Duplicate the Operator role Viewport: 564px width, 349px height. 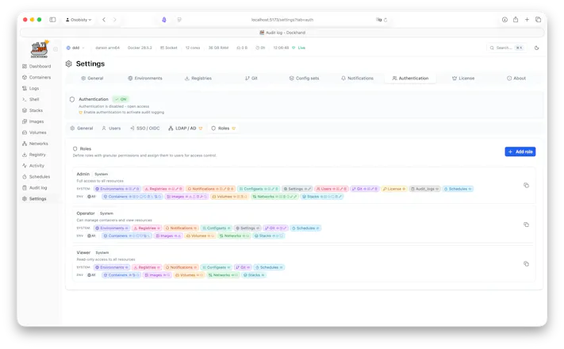coord(526,224)
